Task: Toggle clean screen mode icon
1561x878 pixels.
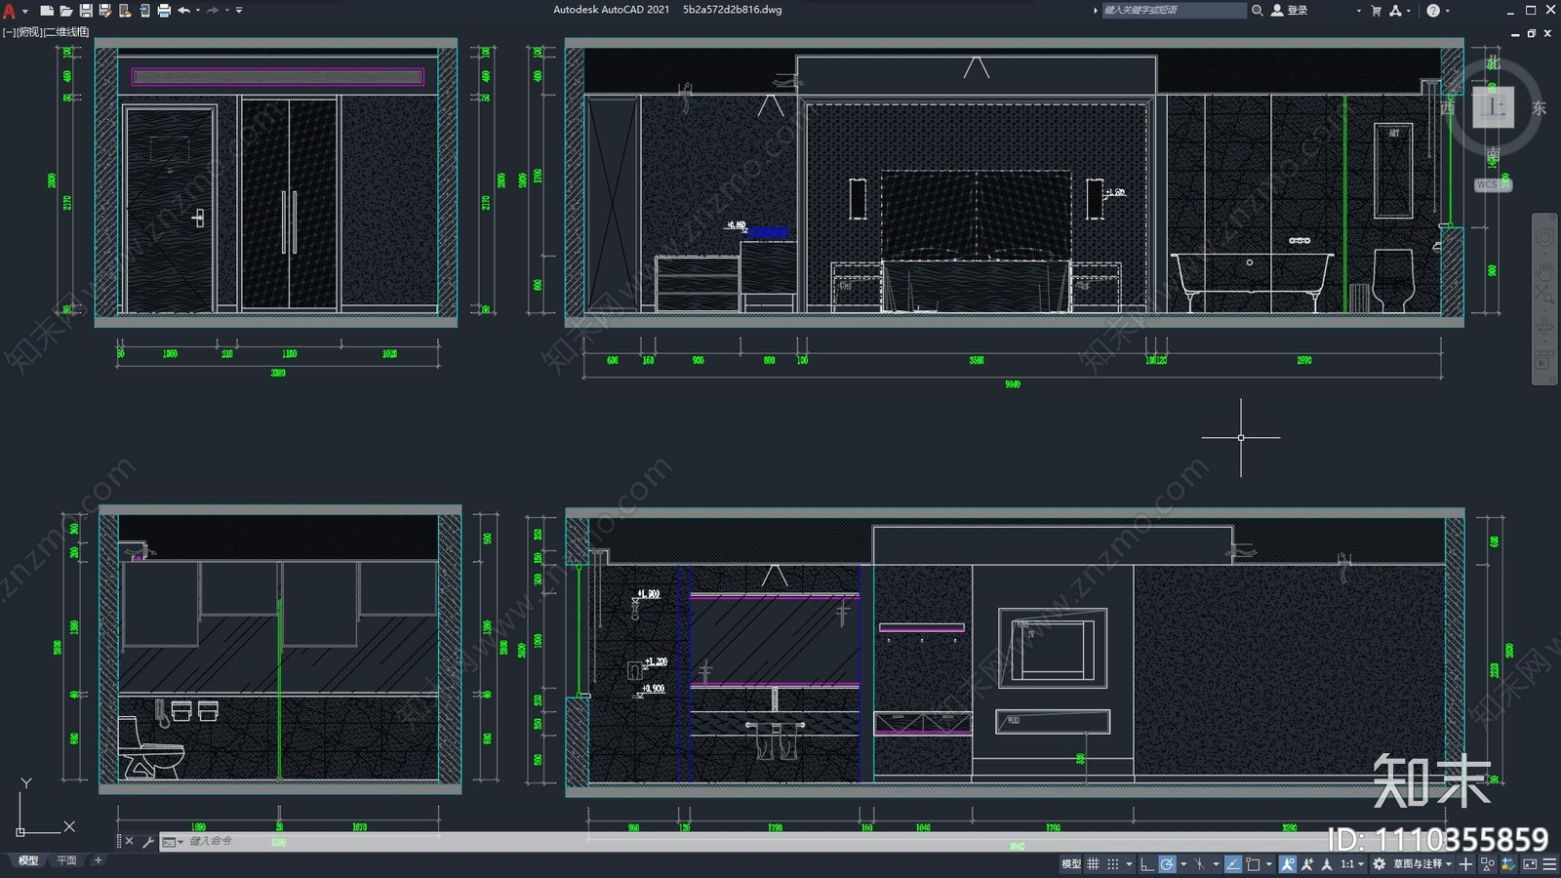Action: pos(1530,864)
